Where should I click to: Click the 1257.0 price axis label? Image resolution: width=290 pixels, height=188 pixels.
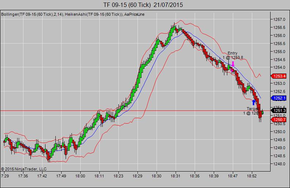coord(279,19)
